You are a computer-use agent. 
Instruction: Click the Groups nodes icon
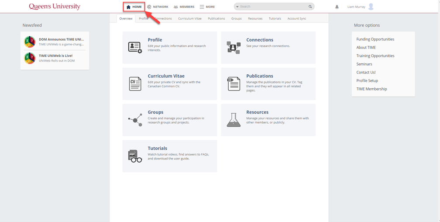pyautogui.click(x=135, y=120)
